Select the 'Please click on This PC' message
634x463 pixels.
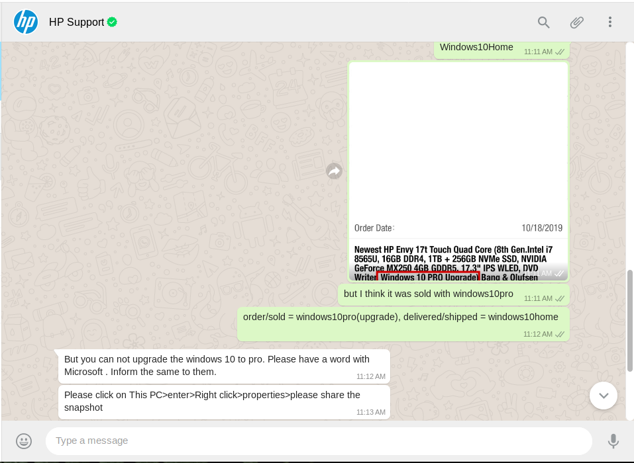tap(224, 402)
